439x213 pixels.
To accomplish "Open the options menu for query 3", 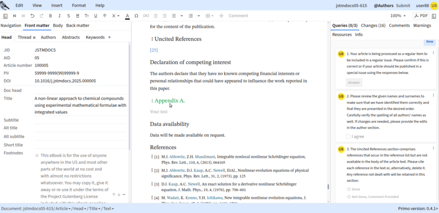I will (434, 149).
